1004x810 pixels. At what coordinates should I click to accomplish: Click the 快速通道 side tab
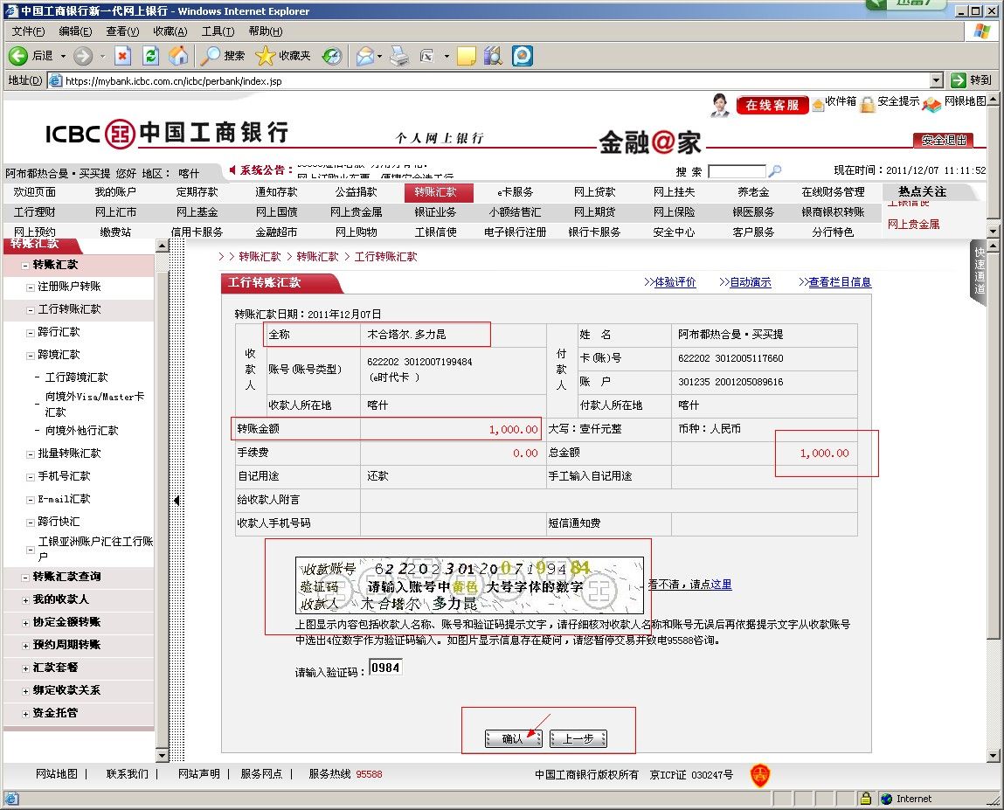pos(980,271)
